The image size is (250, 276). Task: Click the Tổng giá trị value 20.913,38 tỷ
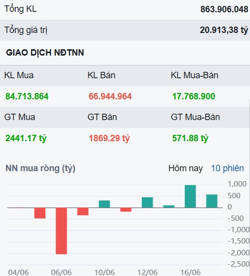point(224,30)
